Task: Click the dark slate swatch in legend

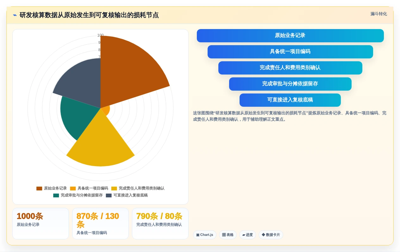Action: [109, 195]
